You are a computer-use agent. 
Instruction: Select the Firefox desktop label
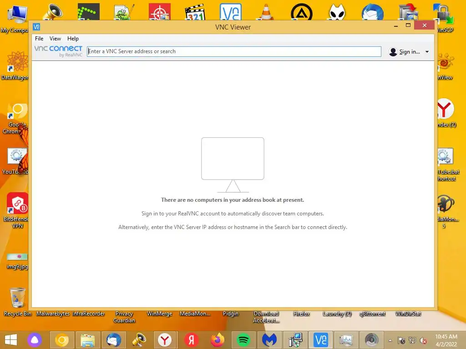click(301, 314)
